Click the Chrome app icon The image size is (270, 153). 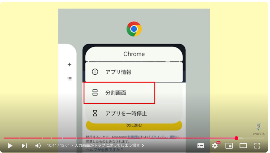coord(134,29)
